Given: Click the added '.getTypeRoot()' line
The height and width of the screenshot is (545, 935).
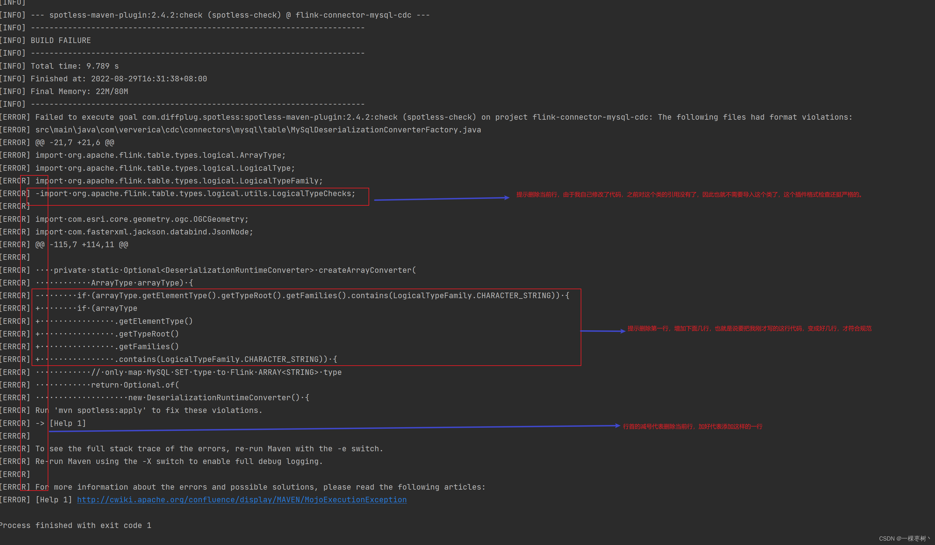Looking at the screenshot, I should pos(90,334).
